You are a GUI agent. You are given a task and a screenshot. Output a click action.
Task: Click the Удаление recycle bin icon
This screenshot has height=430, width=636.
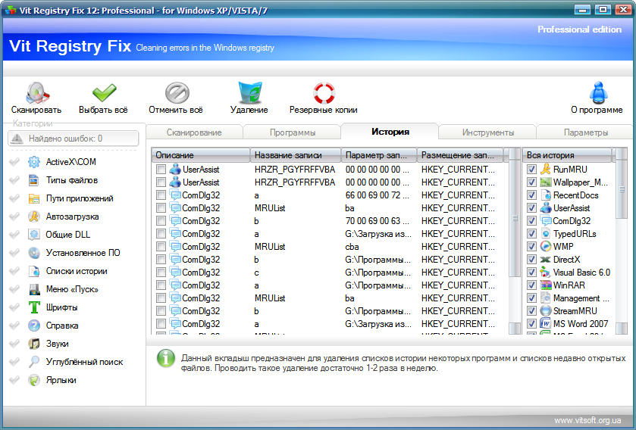[249, 93]
